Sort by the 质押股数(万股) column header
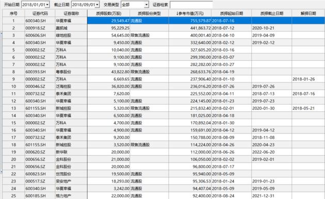The width and height of the screenshot is (325, 199). pyautogui.click(x=109, y=13)
